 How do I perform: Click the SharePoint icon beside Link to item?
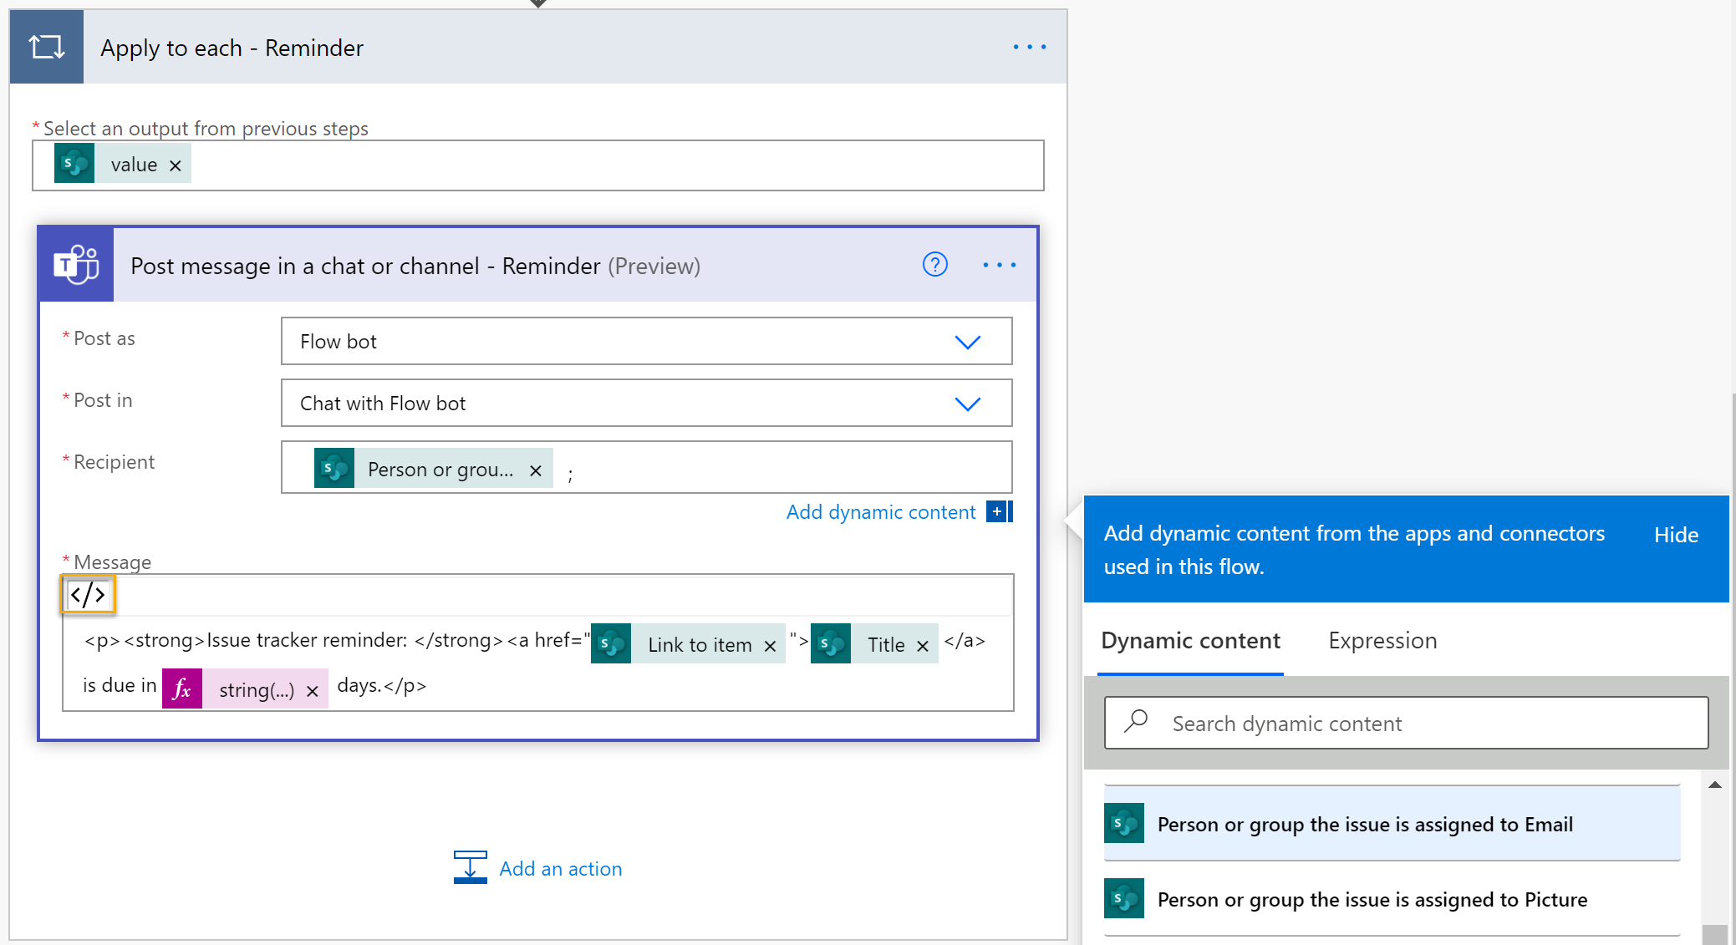point(611,643)
